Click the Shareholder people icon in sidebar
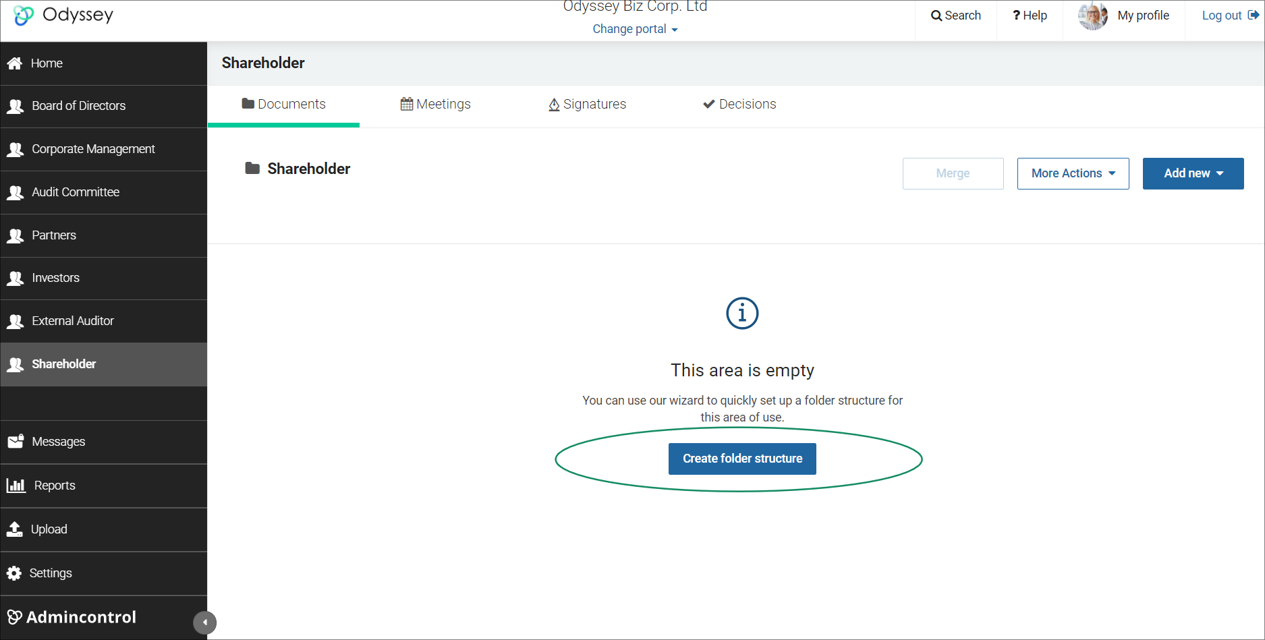 (15, 364)
